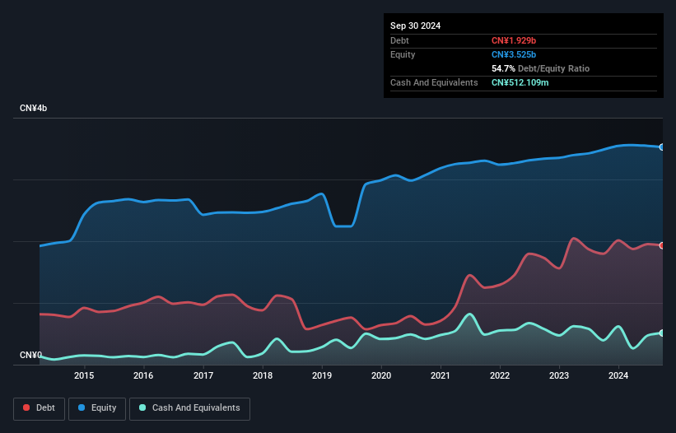Click the 2024 x-axis label
The width and height of the screenshot is (676, 433).
(618, 375)
